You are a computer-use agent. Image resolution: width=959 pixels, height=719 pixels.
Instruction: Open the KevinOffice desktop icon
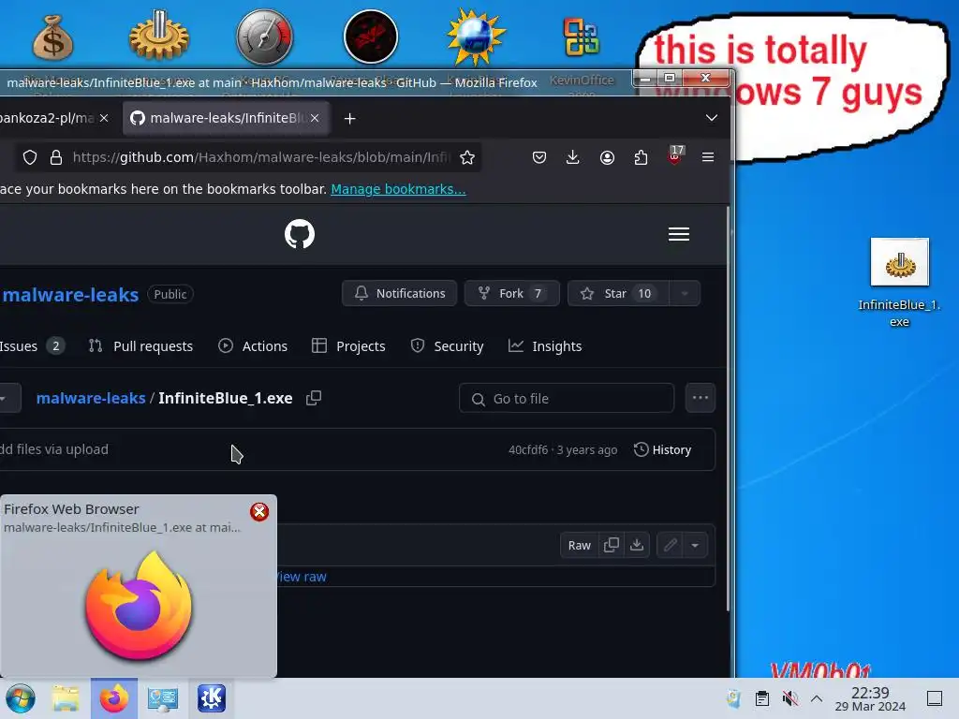[581, 37]
